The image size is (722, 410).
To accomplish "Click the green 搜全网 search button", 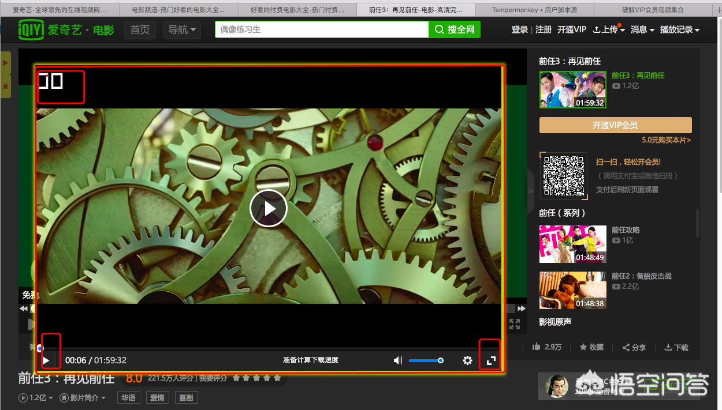I will click(x=455, y=29).
